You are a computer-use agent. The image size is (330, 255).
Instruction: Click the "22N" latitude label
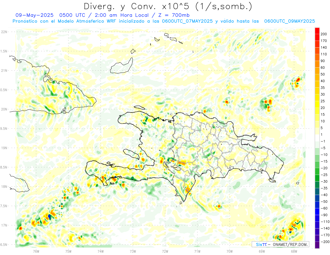coord(4,32)
